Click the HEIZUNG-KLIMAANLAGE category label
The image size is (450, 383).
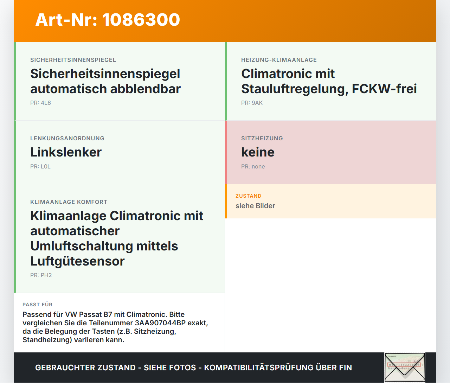pyautogui.click(x=279, y=60)
